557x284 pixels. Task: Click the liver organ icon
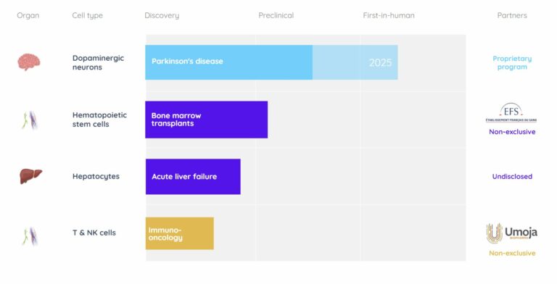click(31, 176)
